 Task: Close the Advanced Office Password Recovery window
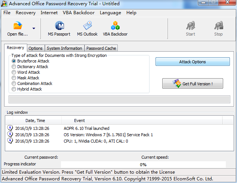click(x=227, y=2)
